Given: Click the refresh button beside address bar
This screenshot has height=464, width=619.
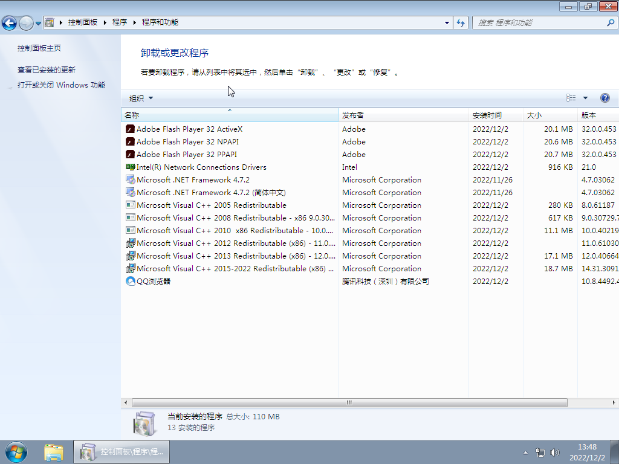Looking at the screenshot, I should point(461,22).
